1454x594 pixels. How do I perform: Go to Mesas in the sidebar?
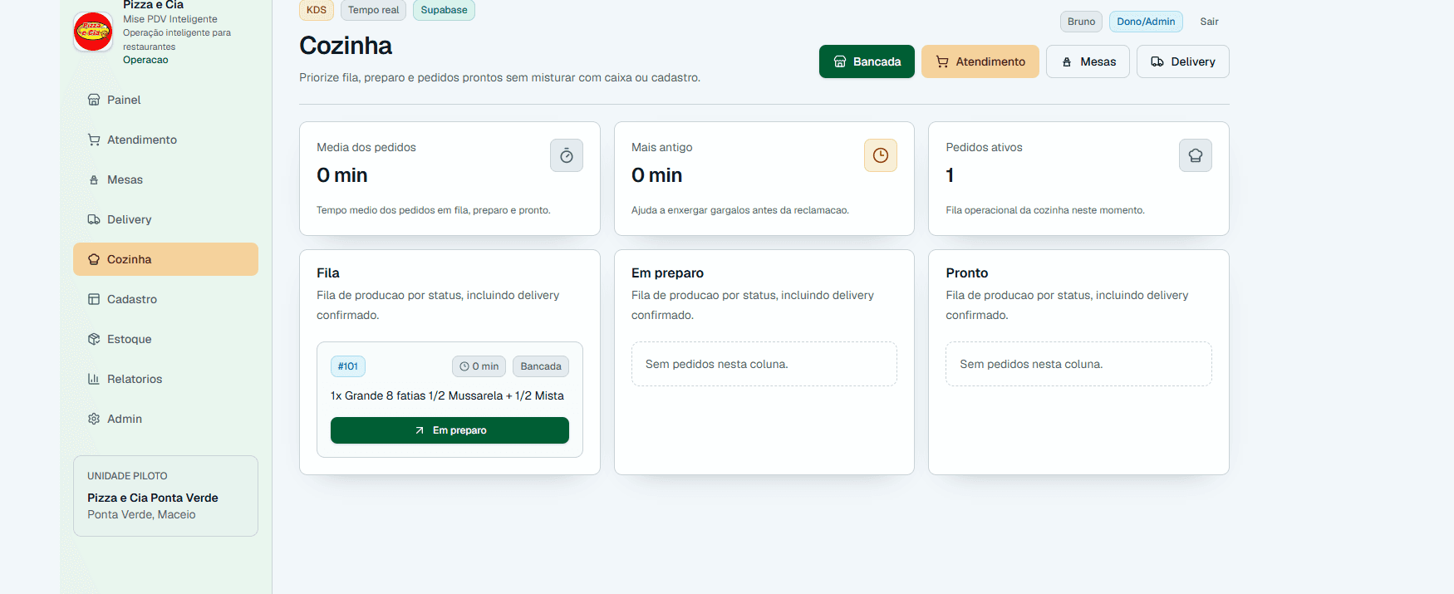[x=165, y=179]
